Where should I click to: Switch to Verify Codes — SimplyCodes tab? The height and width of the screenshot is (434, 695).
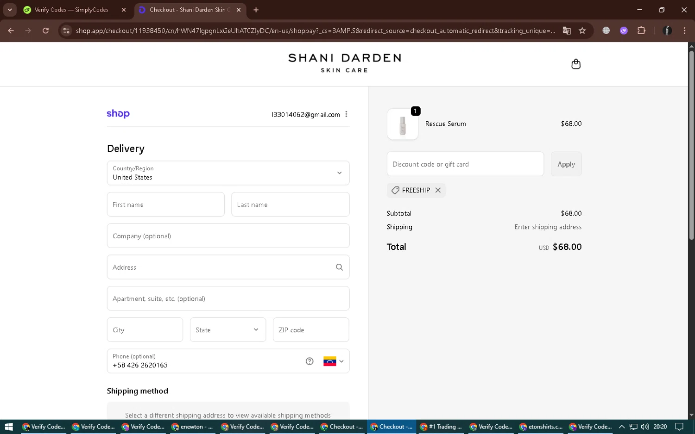(x=75, y=10)
